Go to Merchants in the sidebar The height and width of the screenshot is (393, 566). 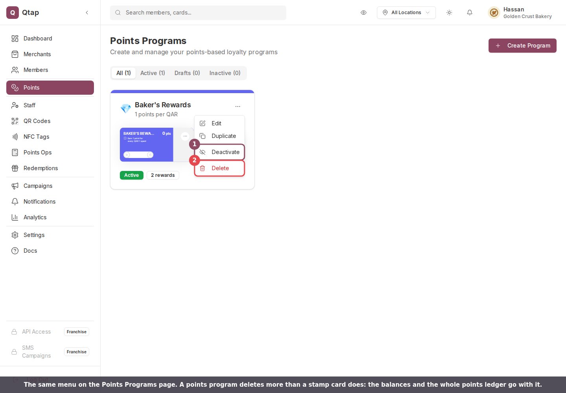[x=50, y=54]
